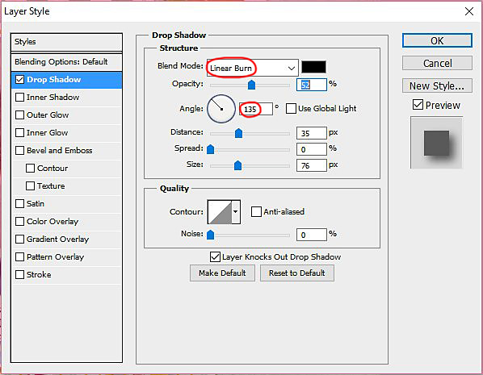Image resolution: width=483 pixels, height=375 pixels.
Task: Uncheck the Preview checkbox
Action: pyautogui.click(x=418, y=105)
